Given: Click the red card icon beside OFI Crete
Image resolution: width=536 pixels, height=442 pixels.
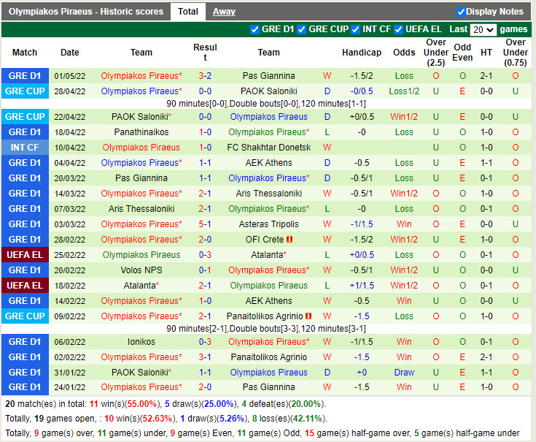Looking at the screenshot, I should pyautogui.click(x=290, y=240).
